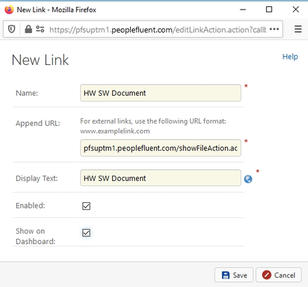Click the globe translation icon beside Display Text
The image size is (308, 287).
coord(248,179)
